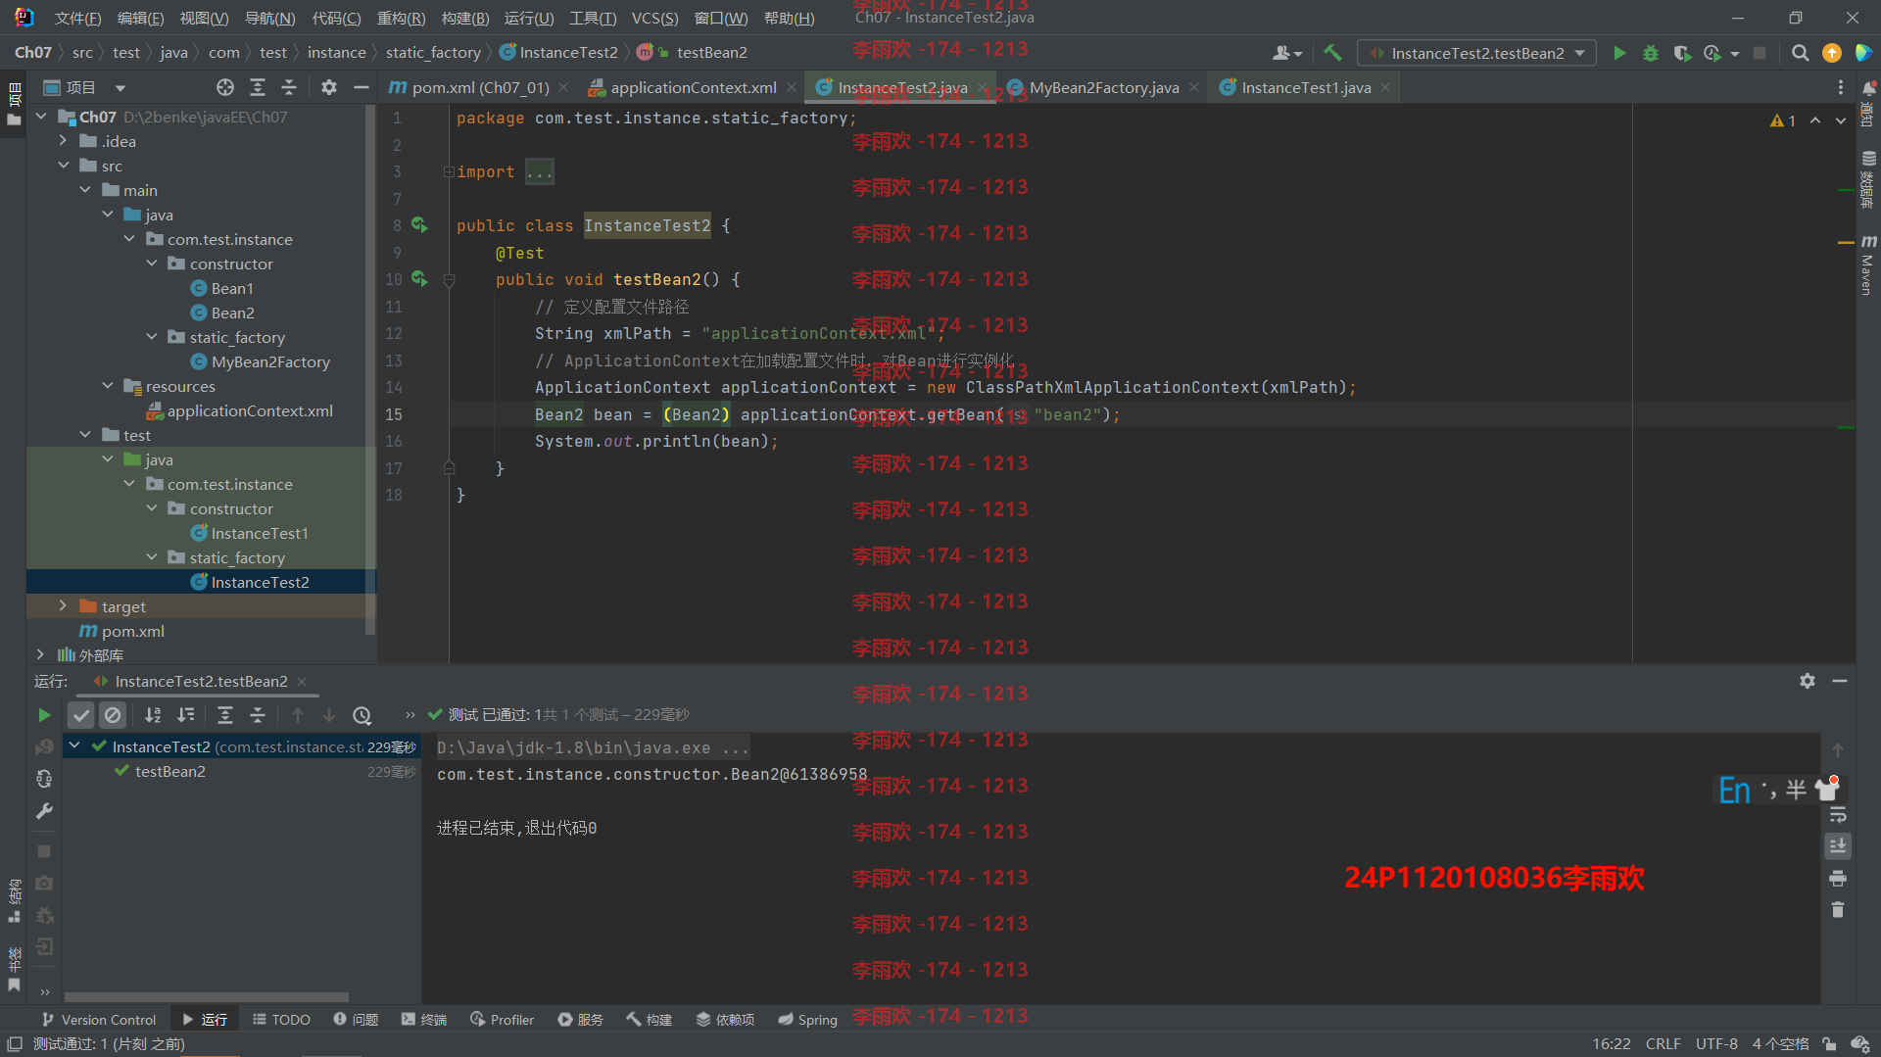Click run gutter icon on line 8
The width and height of the screenshot is (1881, 1057).
click(x=419, y=225)
